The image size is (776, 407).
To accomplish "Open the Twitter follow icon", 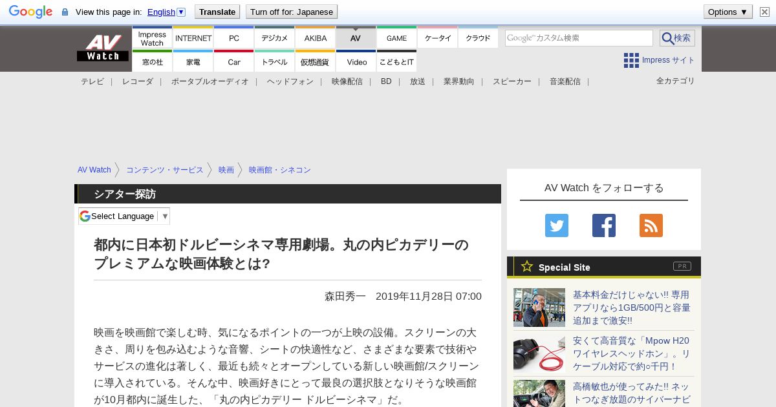I will pos(557,225).
